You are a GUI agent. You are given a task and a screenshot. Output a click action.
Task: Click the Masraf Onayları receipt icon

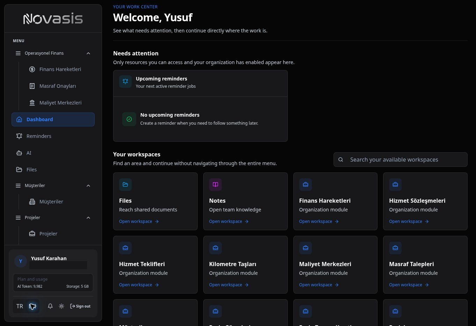click(32, 86)
